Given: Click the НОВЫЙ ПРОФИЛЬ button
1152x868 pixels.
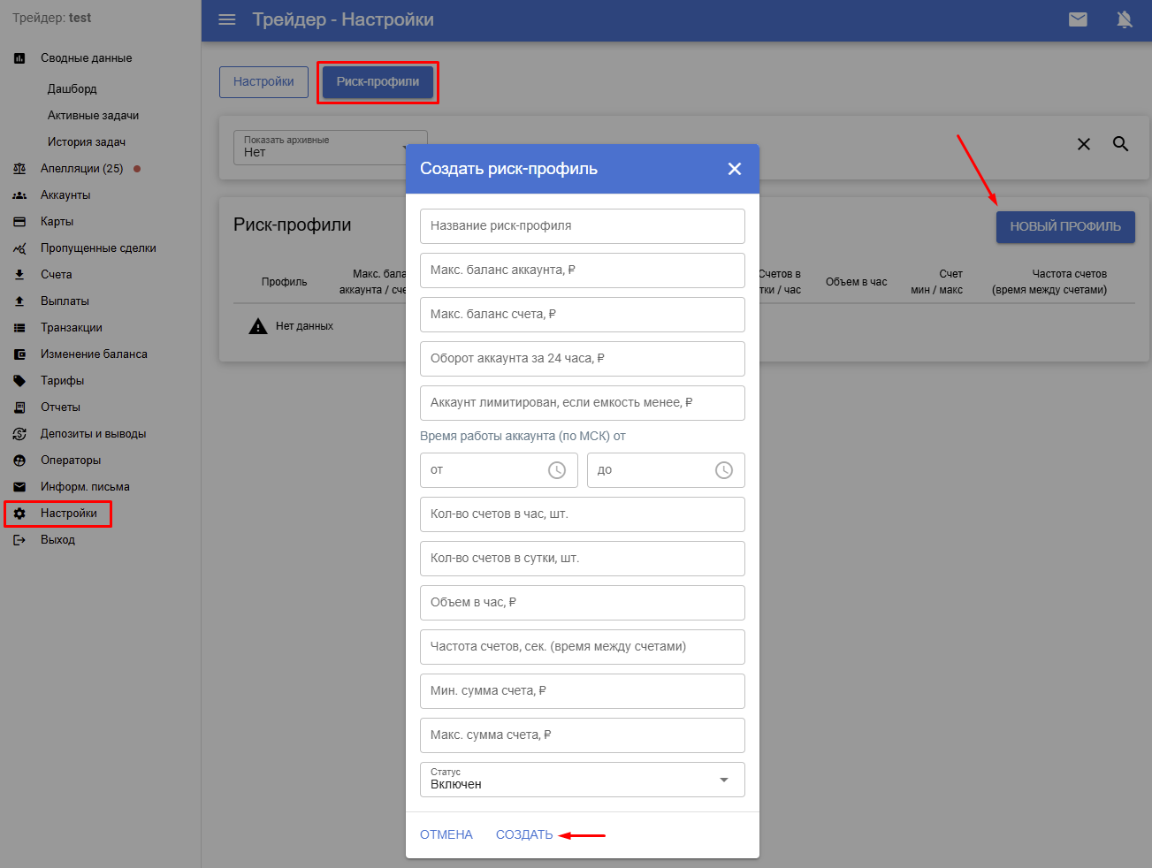Looking at the screenshot, I should [x=1064, y=227].
